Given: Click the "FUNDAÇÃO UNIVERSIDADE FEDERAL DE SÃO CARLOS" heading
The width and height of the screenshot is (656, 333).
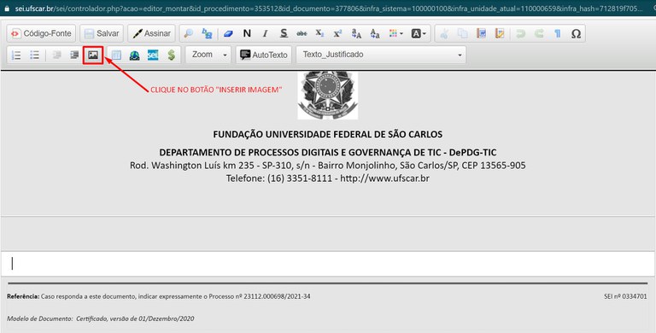Looking at the screenshot, I should 328,134.
